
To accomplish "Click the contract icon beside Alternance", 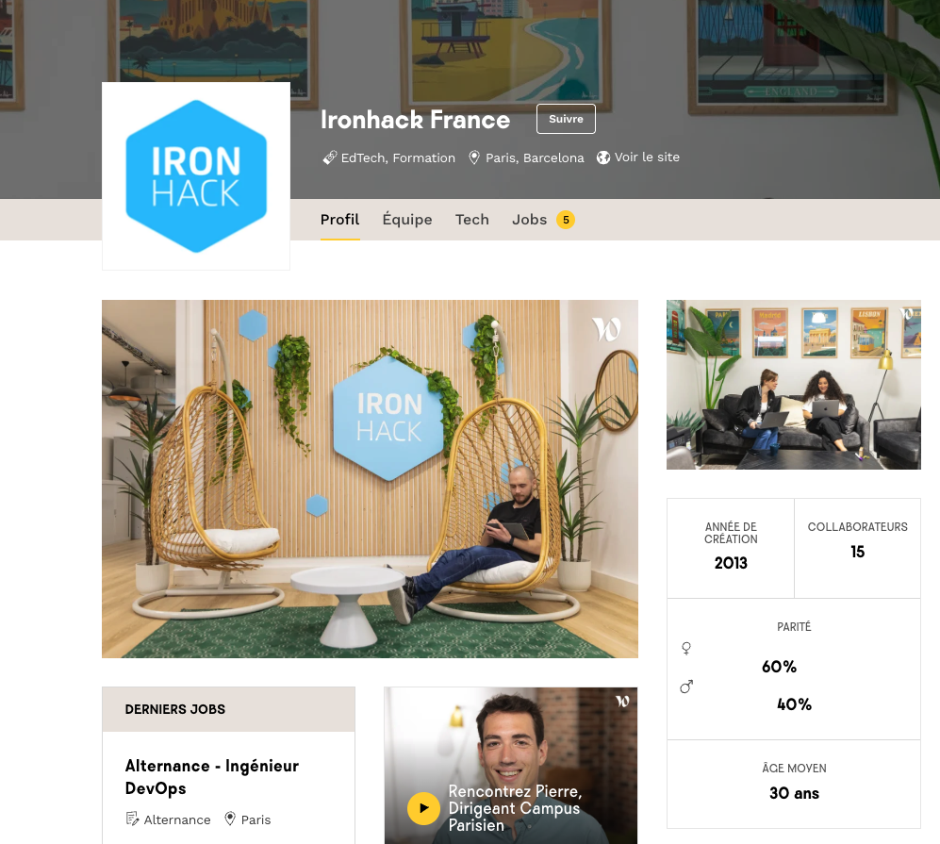I will point(132,819).
